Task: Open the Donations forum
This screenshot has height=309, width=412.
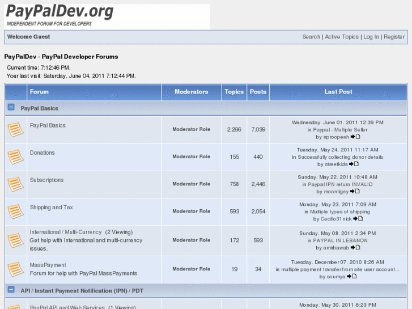Action: pyautogui.click(x=43, y=153)
